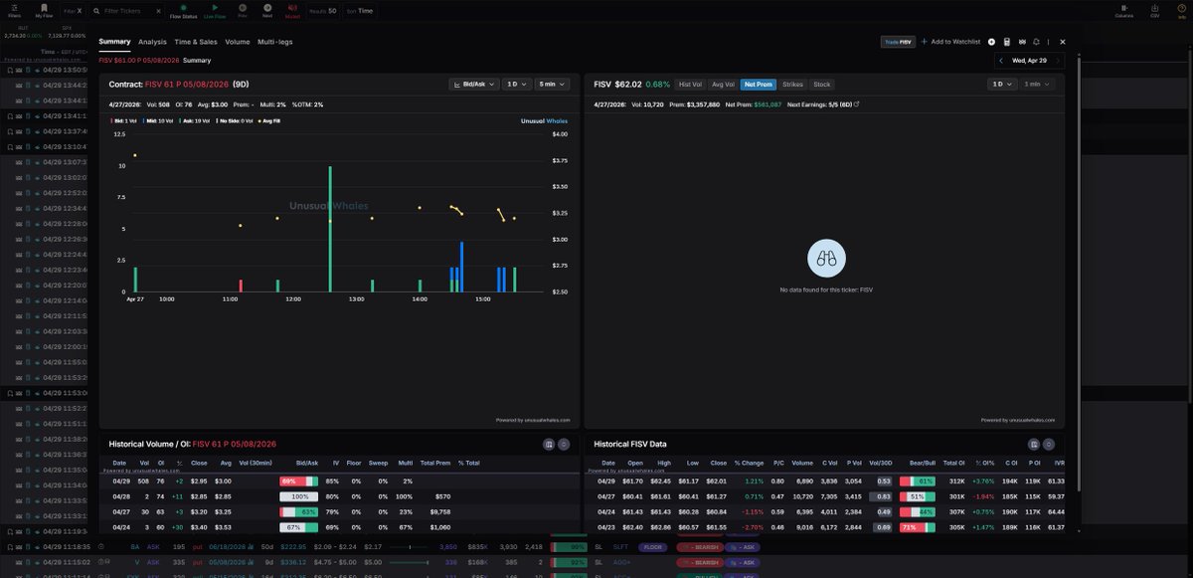Open Historical FISV Data table view icon
The image size is (1193, 578).
(x=1035, y=444)
